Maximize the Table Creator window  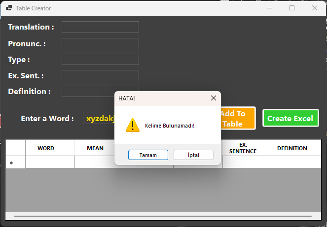292,8
